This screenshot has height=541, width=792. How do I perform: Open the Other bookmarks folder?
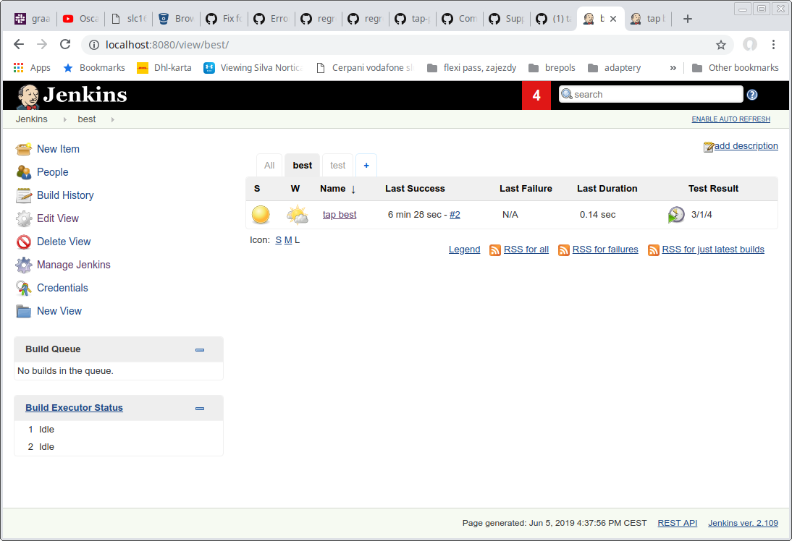(x=736, y=68)
